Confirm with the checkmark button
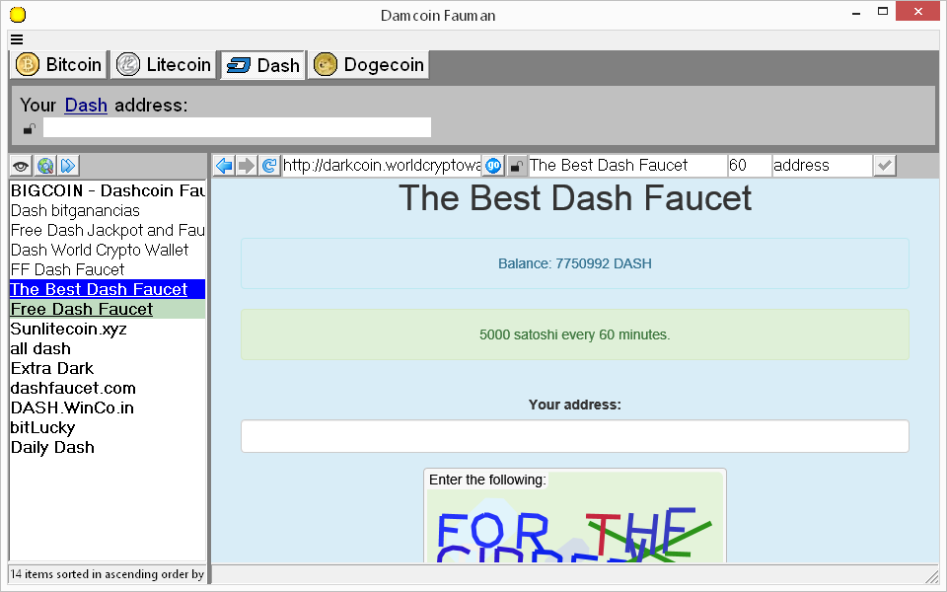Screen dimensions: 947x592 [x=885, y=166]
